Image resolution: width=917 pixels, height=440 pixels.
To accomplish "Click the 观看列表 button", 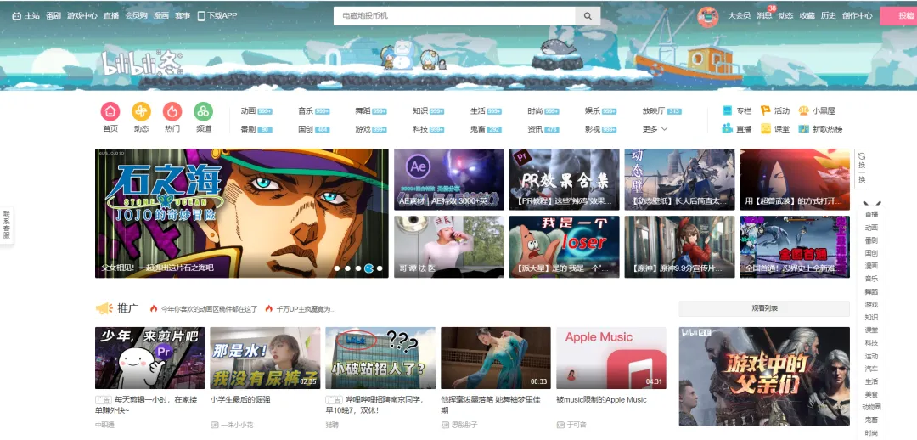I will [764, 308].
